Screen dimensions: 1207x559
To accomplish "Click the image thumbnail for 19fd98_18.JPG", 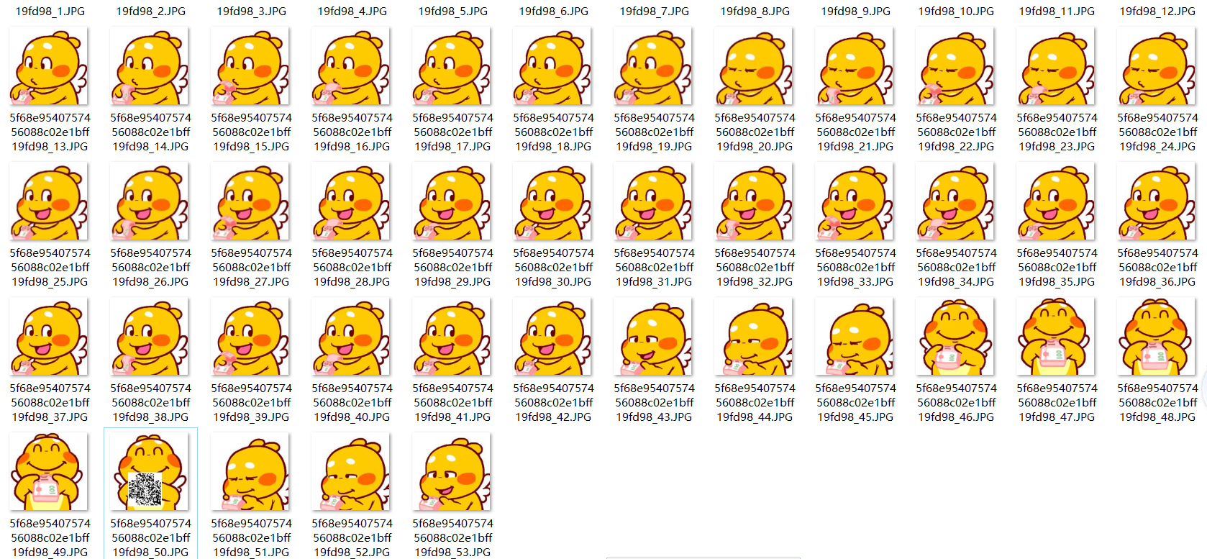I will (552, 66).
